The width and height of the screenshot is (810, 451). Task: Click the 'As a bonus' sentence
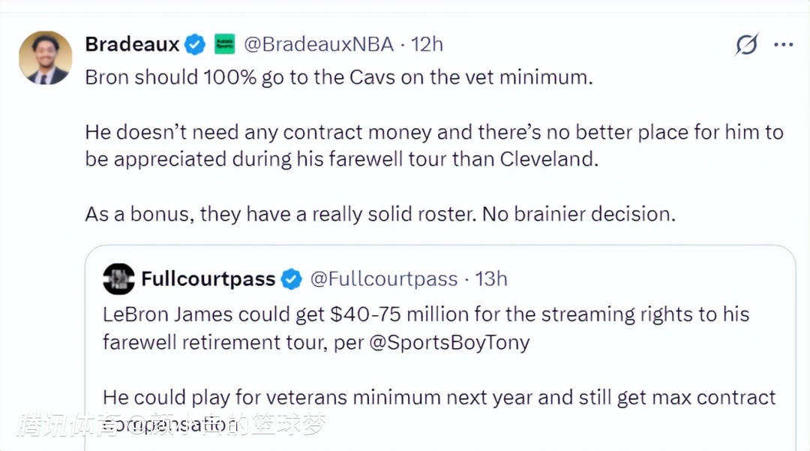tap(380, 213)
